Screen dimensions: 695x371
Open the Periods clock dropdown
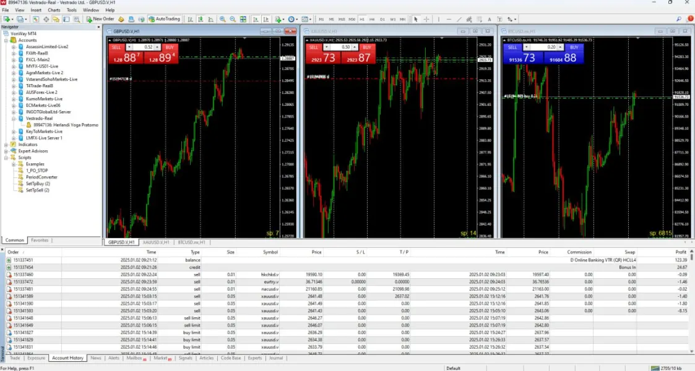pos(293,19)
